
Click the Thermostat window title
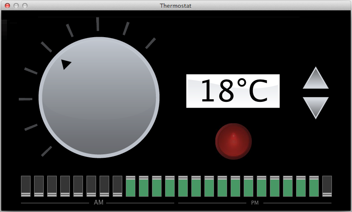pos(176,6)
